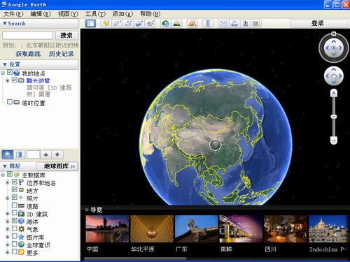Collapse the 位置 places panel

point(5,64)
